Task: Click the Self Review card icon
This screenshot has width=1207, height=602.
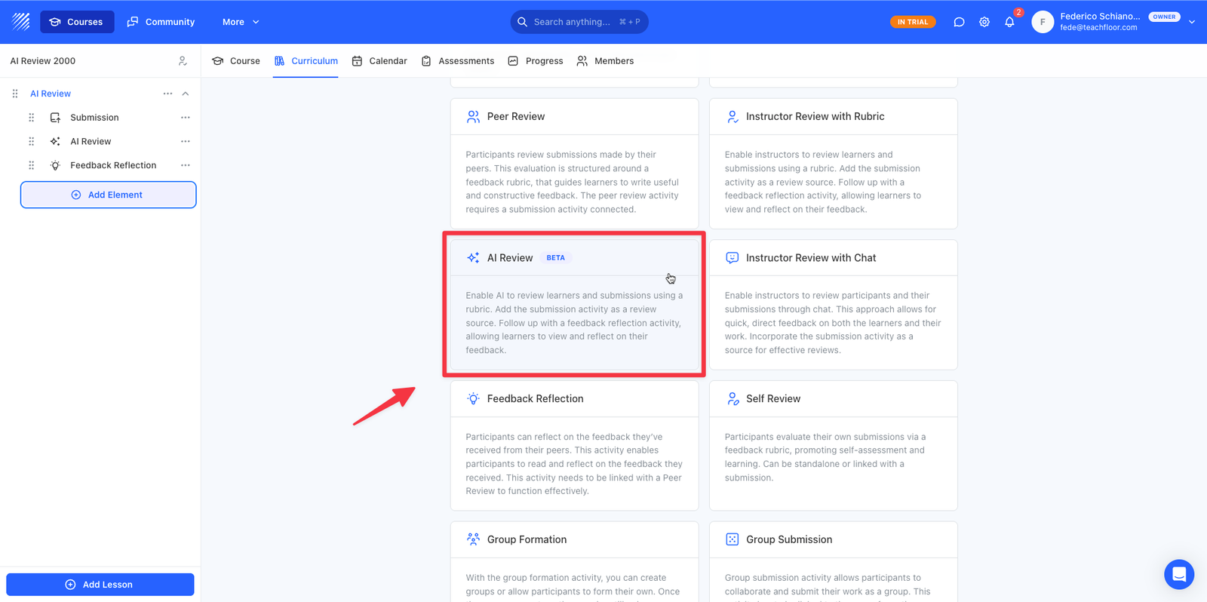Action: pyautogui.click(x=732, y=399)
